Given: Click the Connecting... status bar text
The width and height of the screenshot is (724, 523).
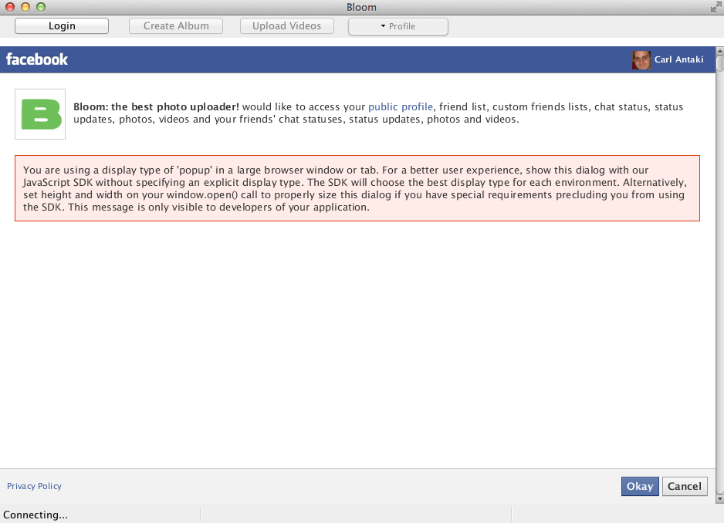Looking at the screenshot, I should click(36, 515).
